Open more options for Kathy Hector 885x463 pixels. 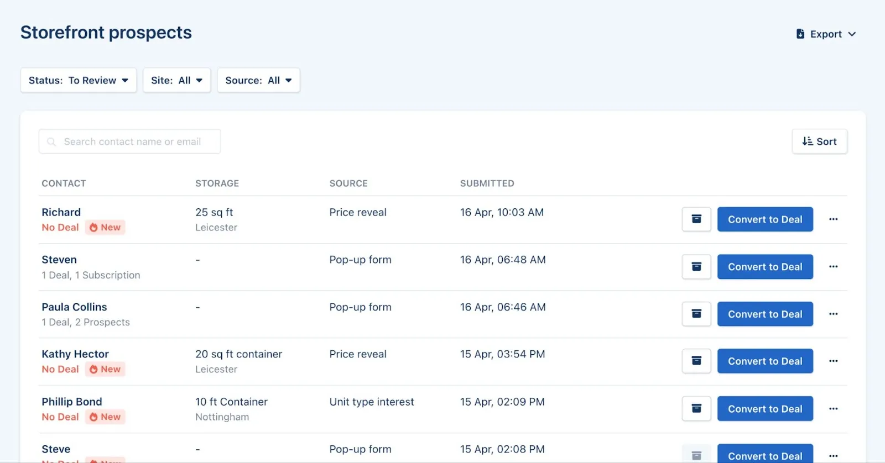click(833, 361)
